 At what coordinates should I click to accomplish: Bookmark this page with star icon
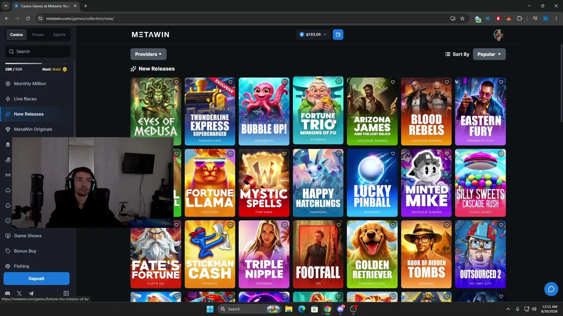[x=462, y=18]
